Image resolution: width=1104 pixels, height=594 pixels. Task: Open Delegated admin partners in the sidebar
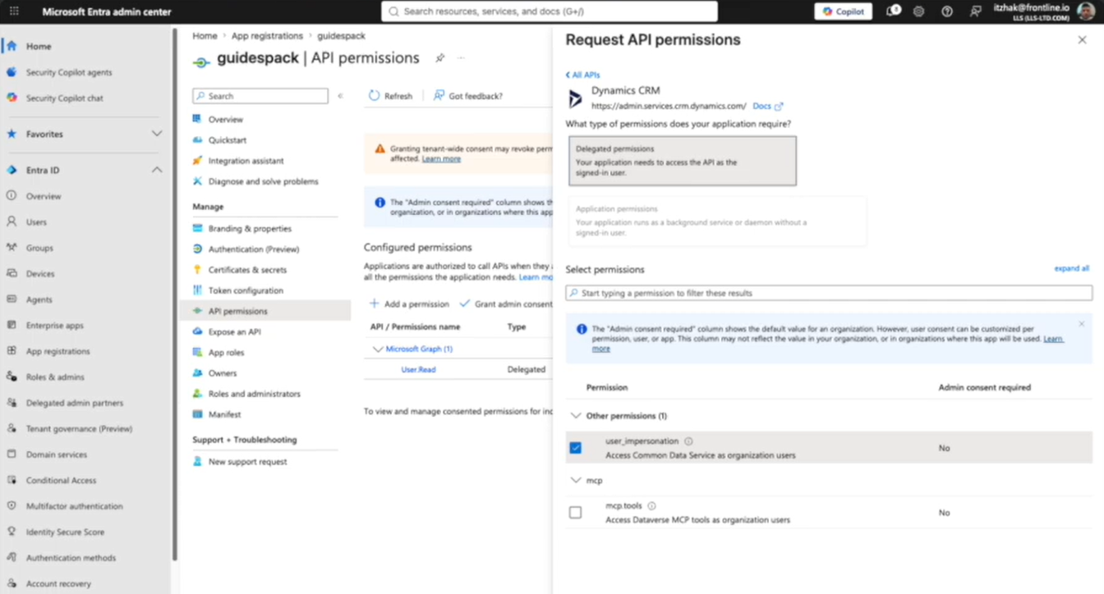click(74, 403)
